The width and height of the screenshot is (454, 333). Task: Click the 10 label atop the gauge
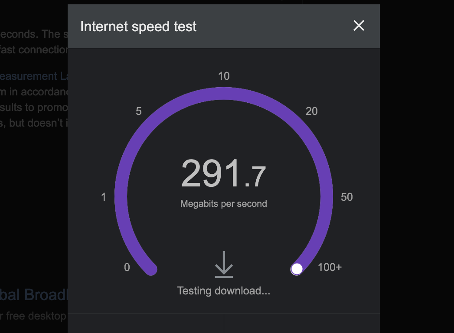[x=225, y=76]
